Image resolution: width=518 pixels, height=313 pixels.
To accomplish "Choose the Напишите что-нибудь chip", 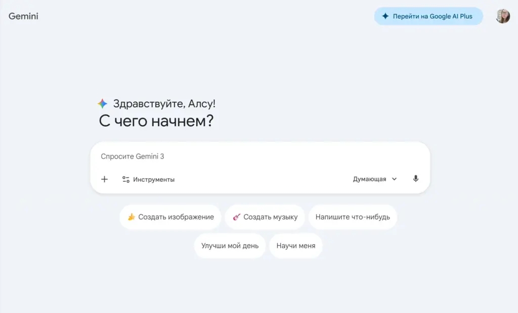I will [353, 217].
